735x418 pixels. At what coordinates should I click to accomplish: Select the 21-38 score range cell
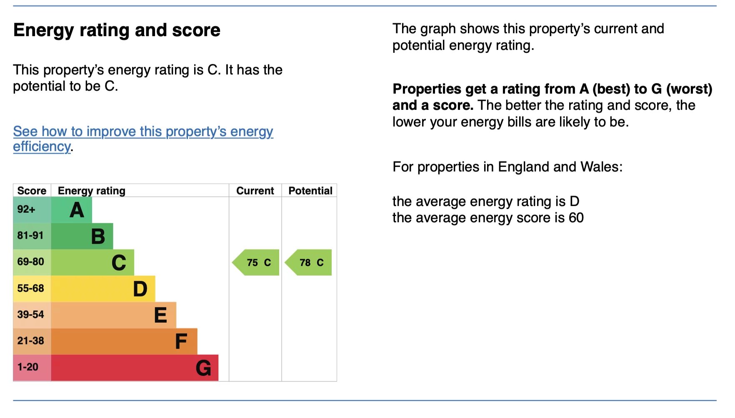[32, 341]
